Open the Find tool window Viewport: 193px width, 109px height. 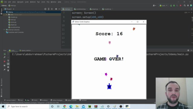pos(20,100)
